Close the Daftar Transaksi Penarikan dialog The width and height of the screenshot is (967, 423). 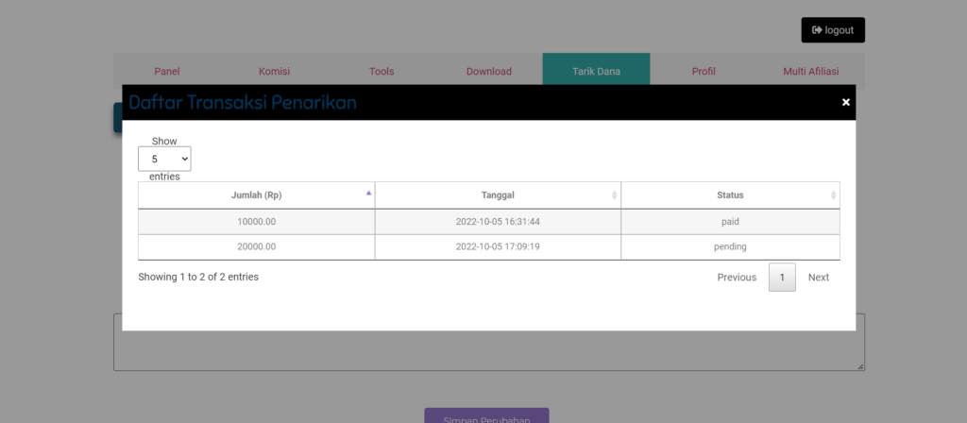tap(845, 102)
